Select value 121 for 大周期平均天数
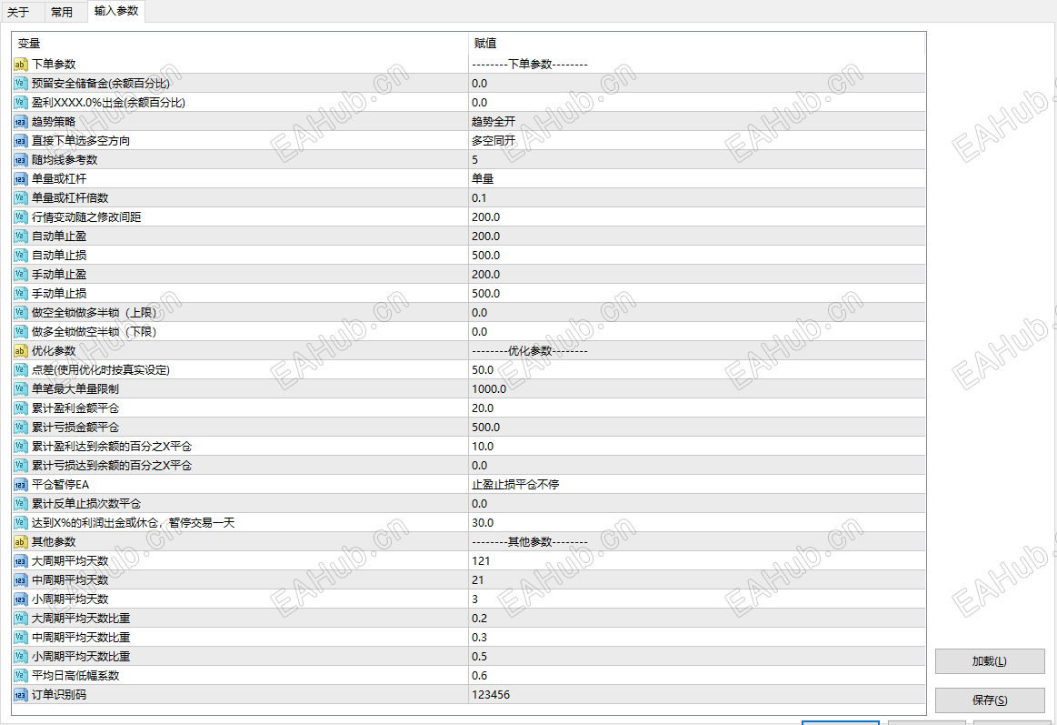This screenshot has height=725, width=1057. coord(697,561)
